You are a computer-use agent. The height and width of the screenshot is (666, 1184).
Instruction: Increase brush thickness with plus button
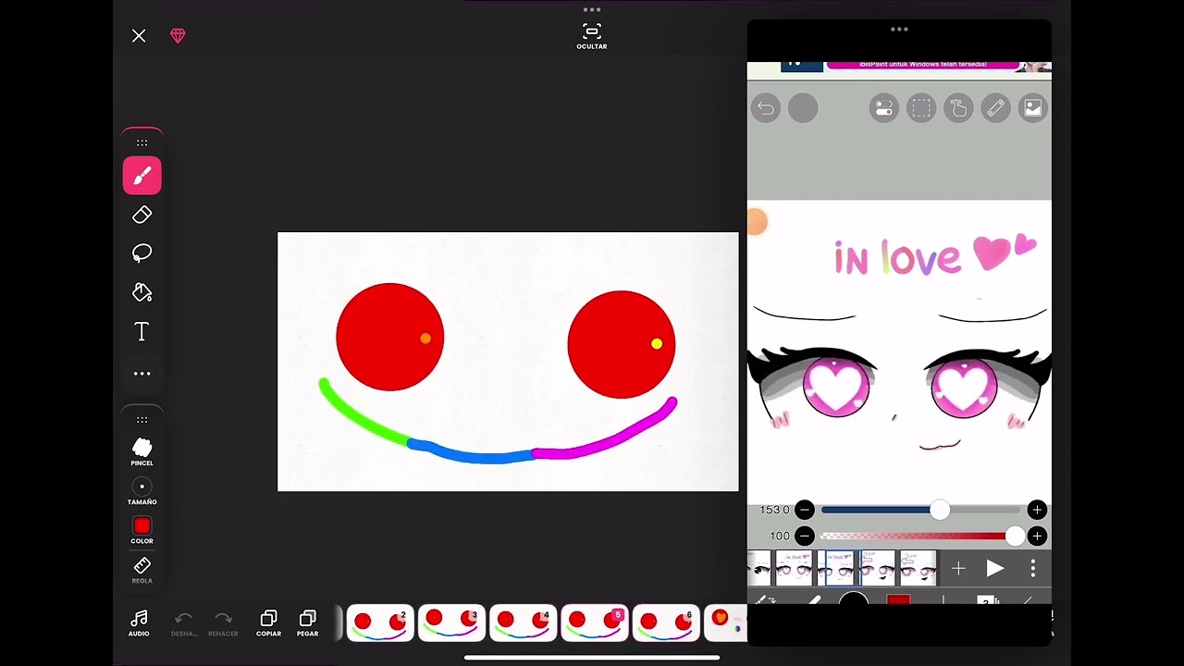click(x=1037, y=510)
